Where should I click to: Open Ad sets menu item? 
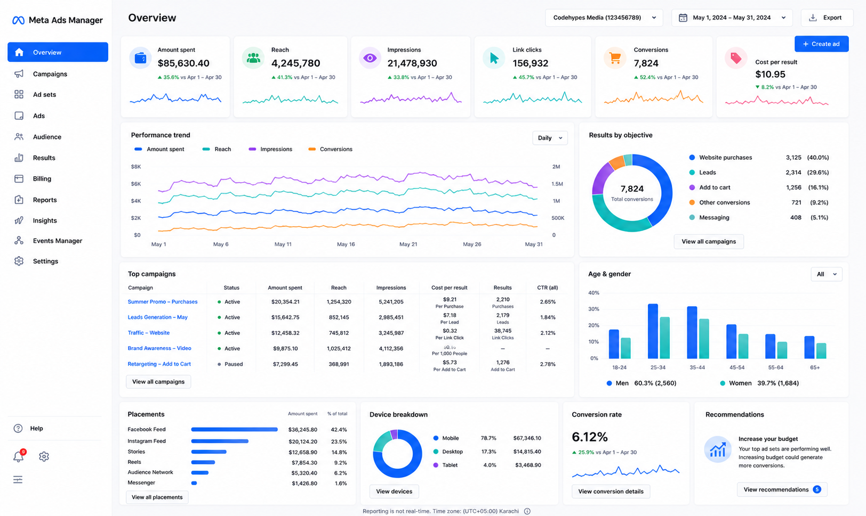pyautogui.click(x=58, y=94)
